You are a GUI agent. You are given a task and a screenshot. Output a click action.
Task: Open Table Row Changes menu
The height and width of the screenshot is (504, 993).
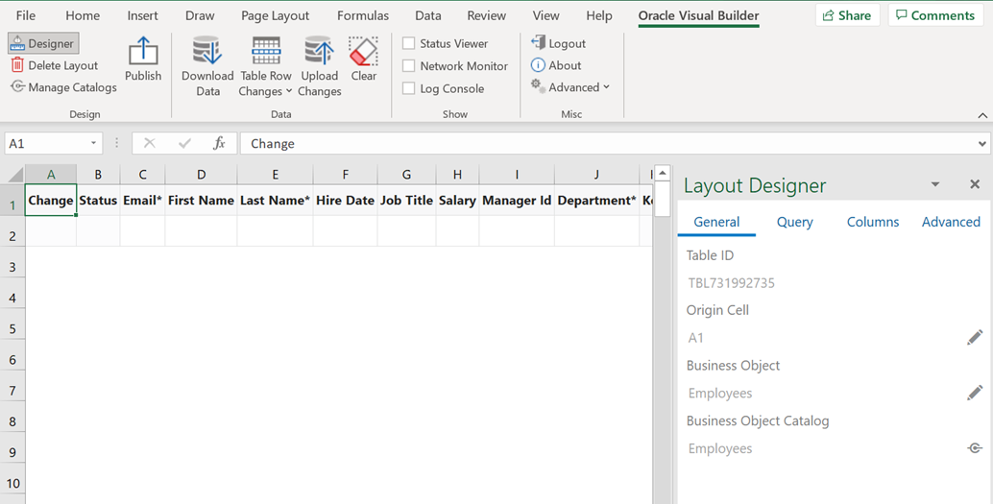pyautogui.click(x=265, y=66)
